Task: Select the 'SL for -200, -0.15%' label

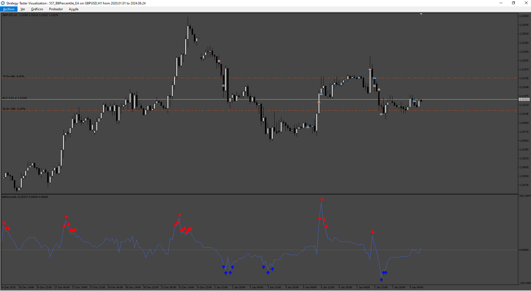Action: click(14, 109)
